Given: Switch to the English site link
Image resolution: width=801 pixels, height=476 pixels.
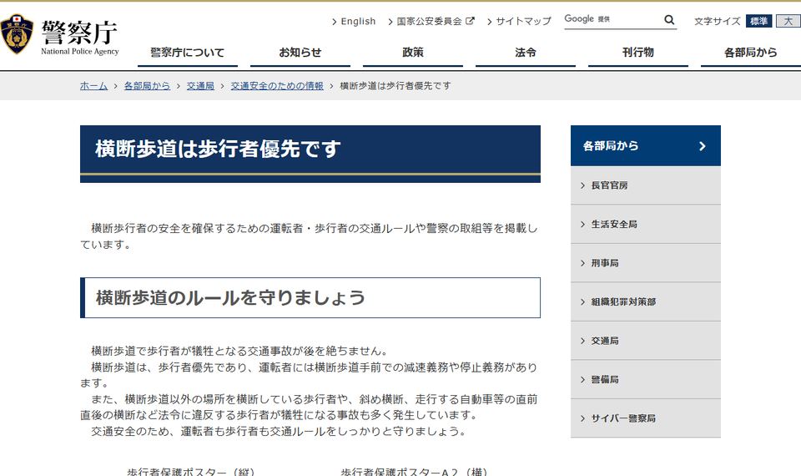Looking at the screenshot, I should tap(358, 22).
